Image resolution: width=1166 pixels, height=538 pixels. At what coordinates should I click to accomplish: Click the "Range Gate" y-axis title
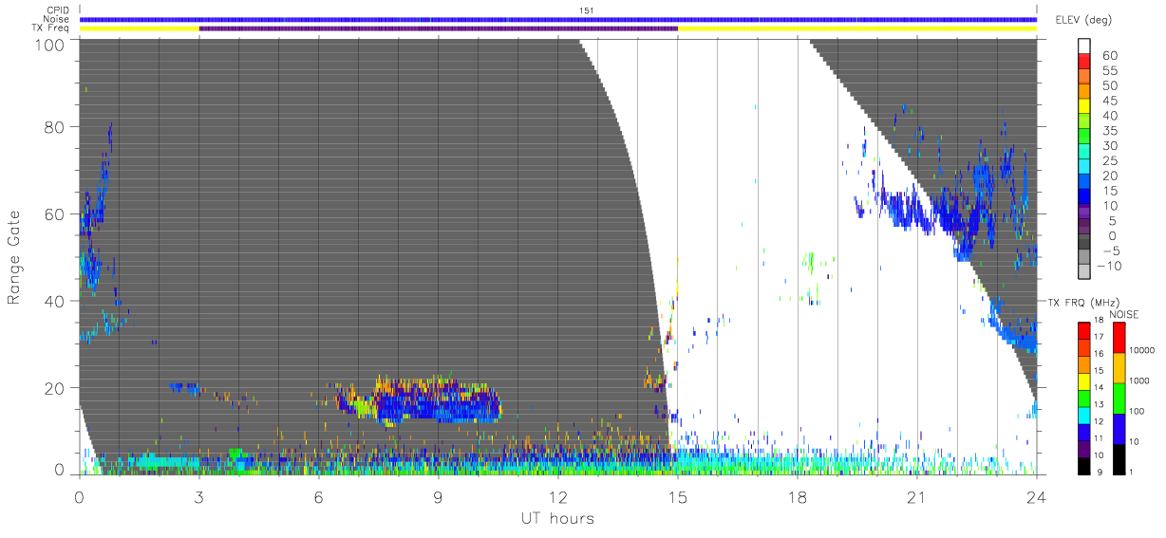point(15,257)
